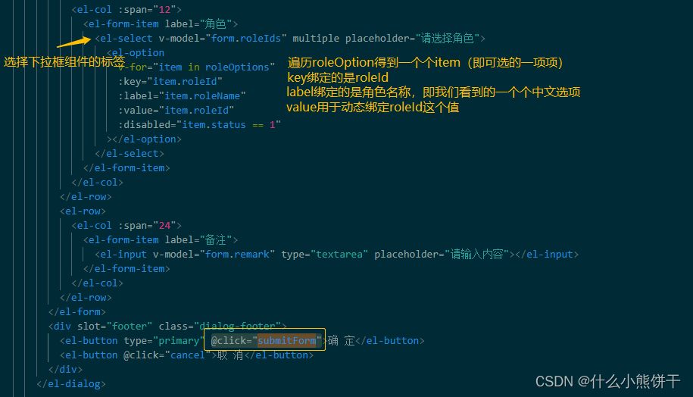The height and width of the screenshot is (397, 693).
Task: Click v-model="form.remark" on el-input
Action: click(214, 255)
